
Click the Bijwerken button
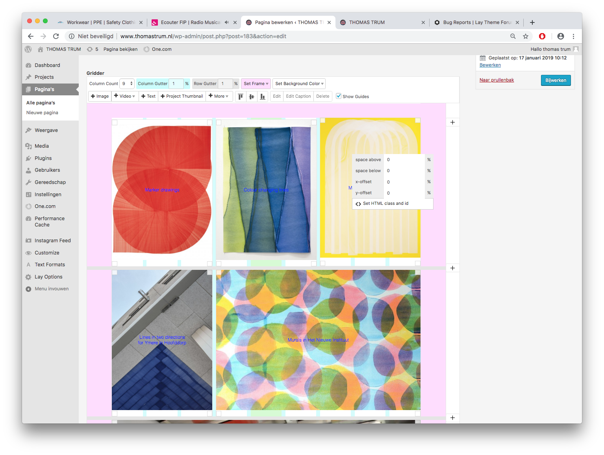(556, 80)
